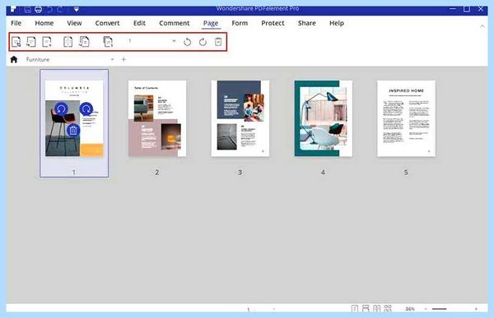The image size is (494, 318).
Task: Click the page labels icon
Action: (x=108, y=42)
